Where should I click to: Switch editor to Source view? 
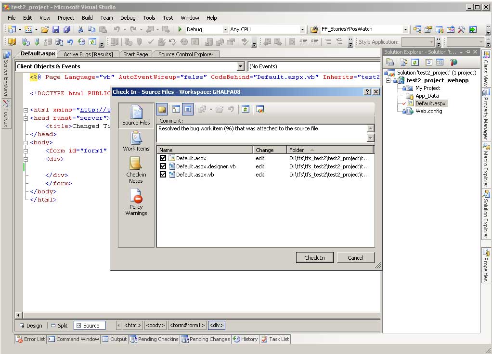[x=89, y=326]
